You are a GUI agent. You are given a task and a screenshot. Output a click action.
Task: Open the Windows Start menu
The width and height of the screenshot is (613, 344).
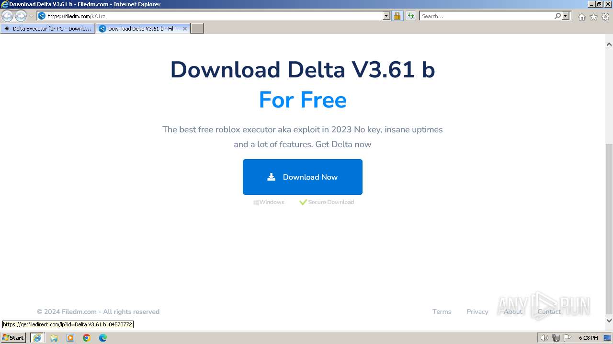(x=13, y=337)
